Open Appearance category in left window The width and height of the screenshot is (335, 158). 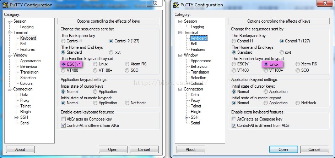point(30,61)
